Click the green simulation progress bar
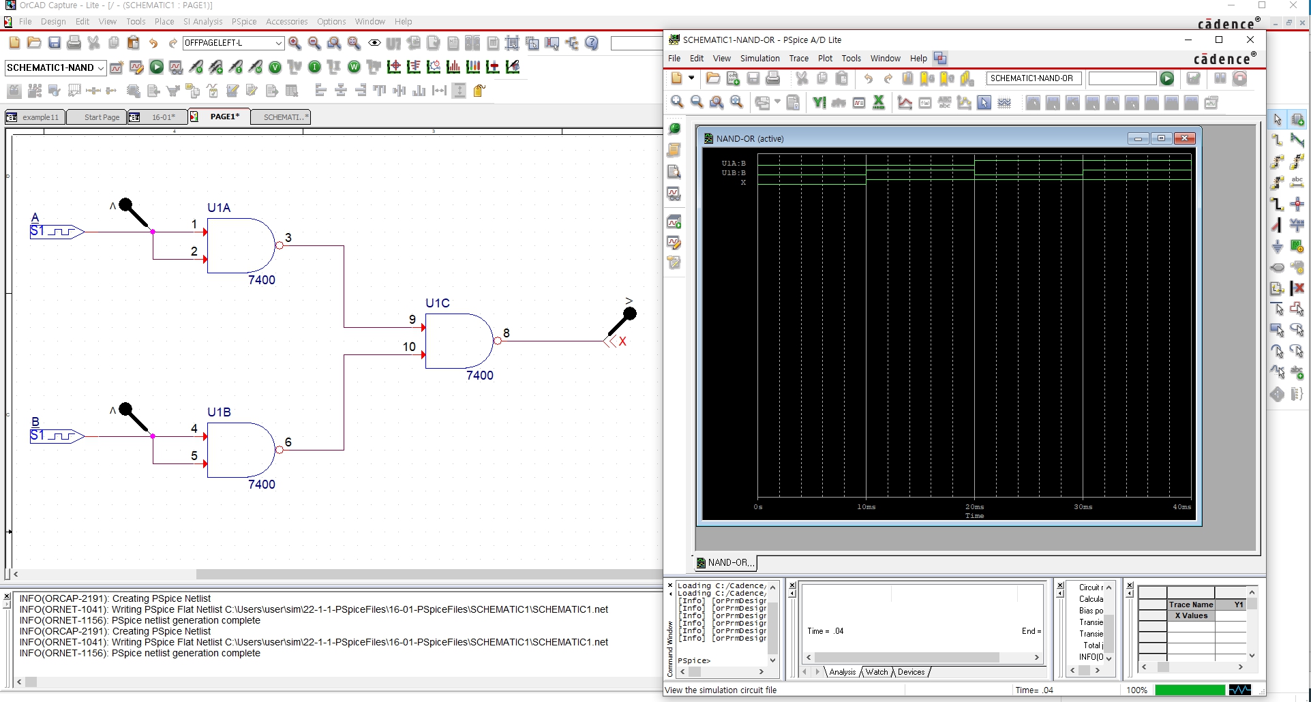The image size is (1311, 702). 1190,690
